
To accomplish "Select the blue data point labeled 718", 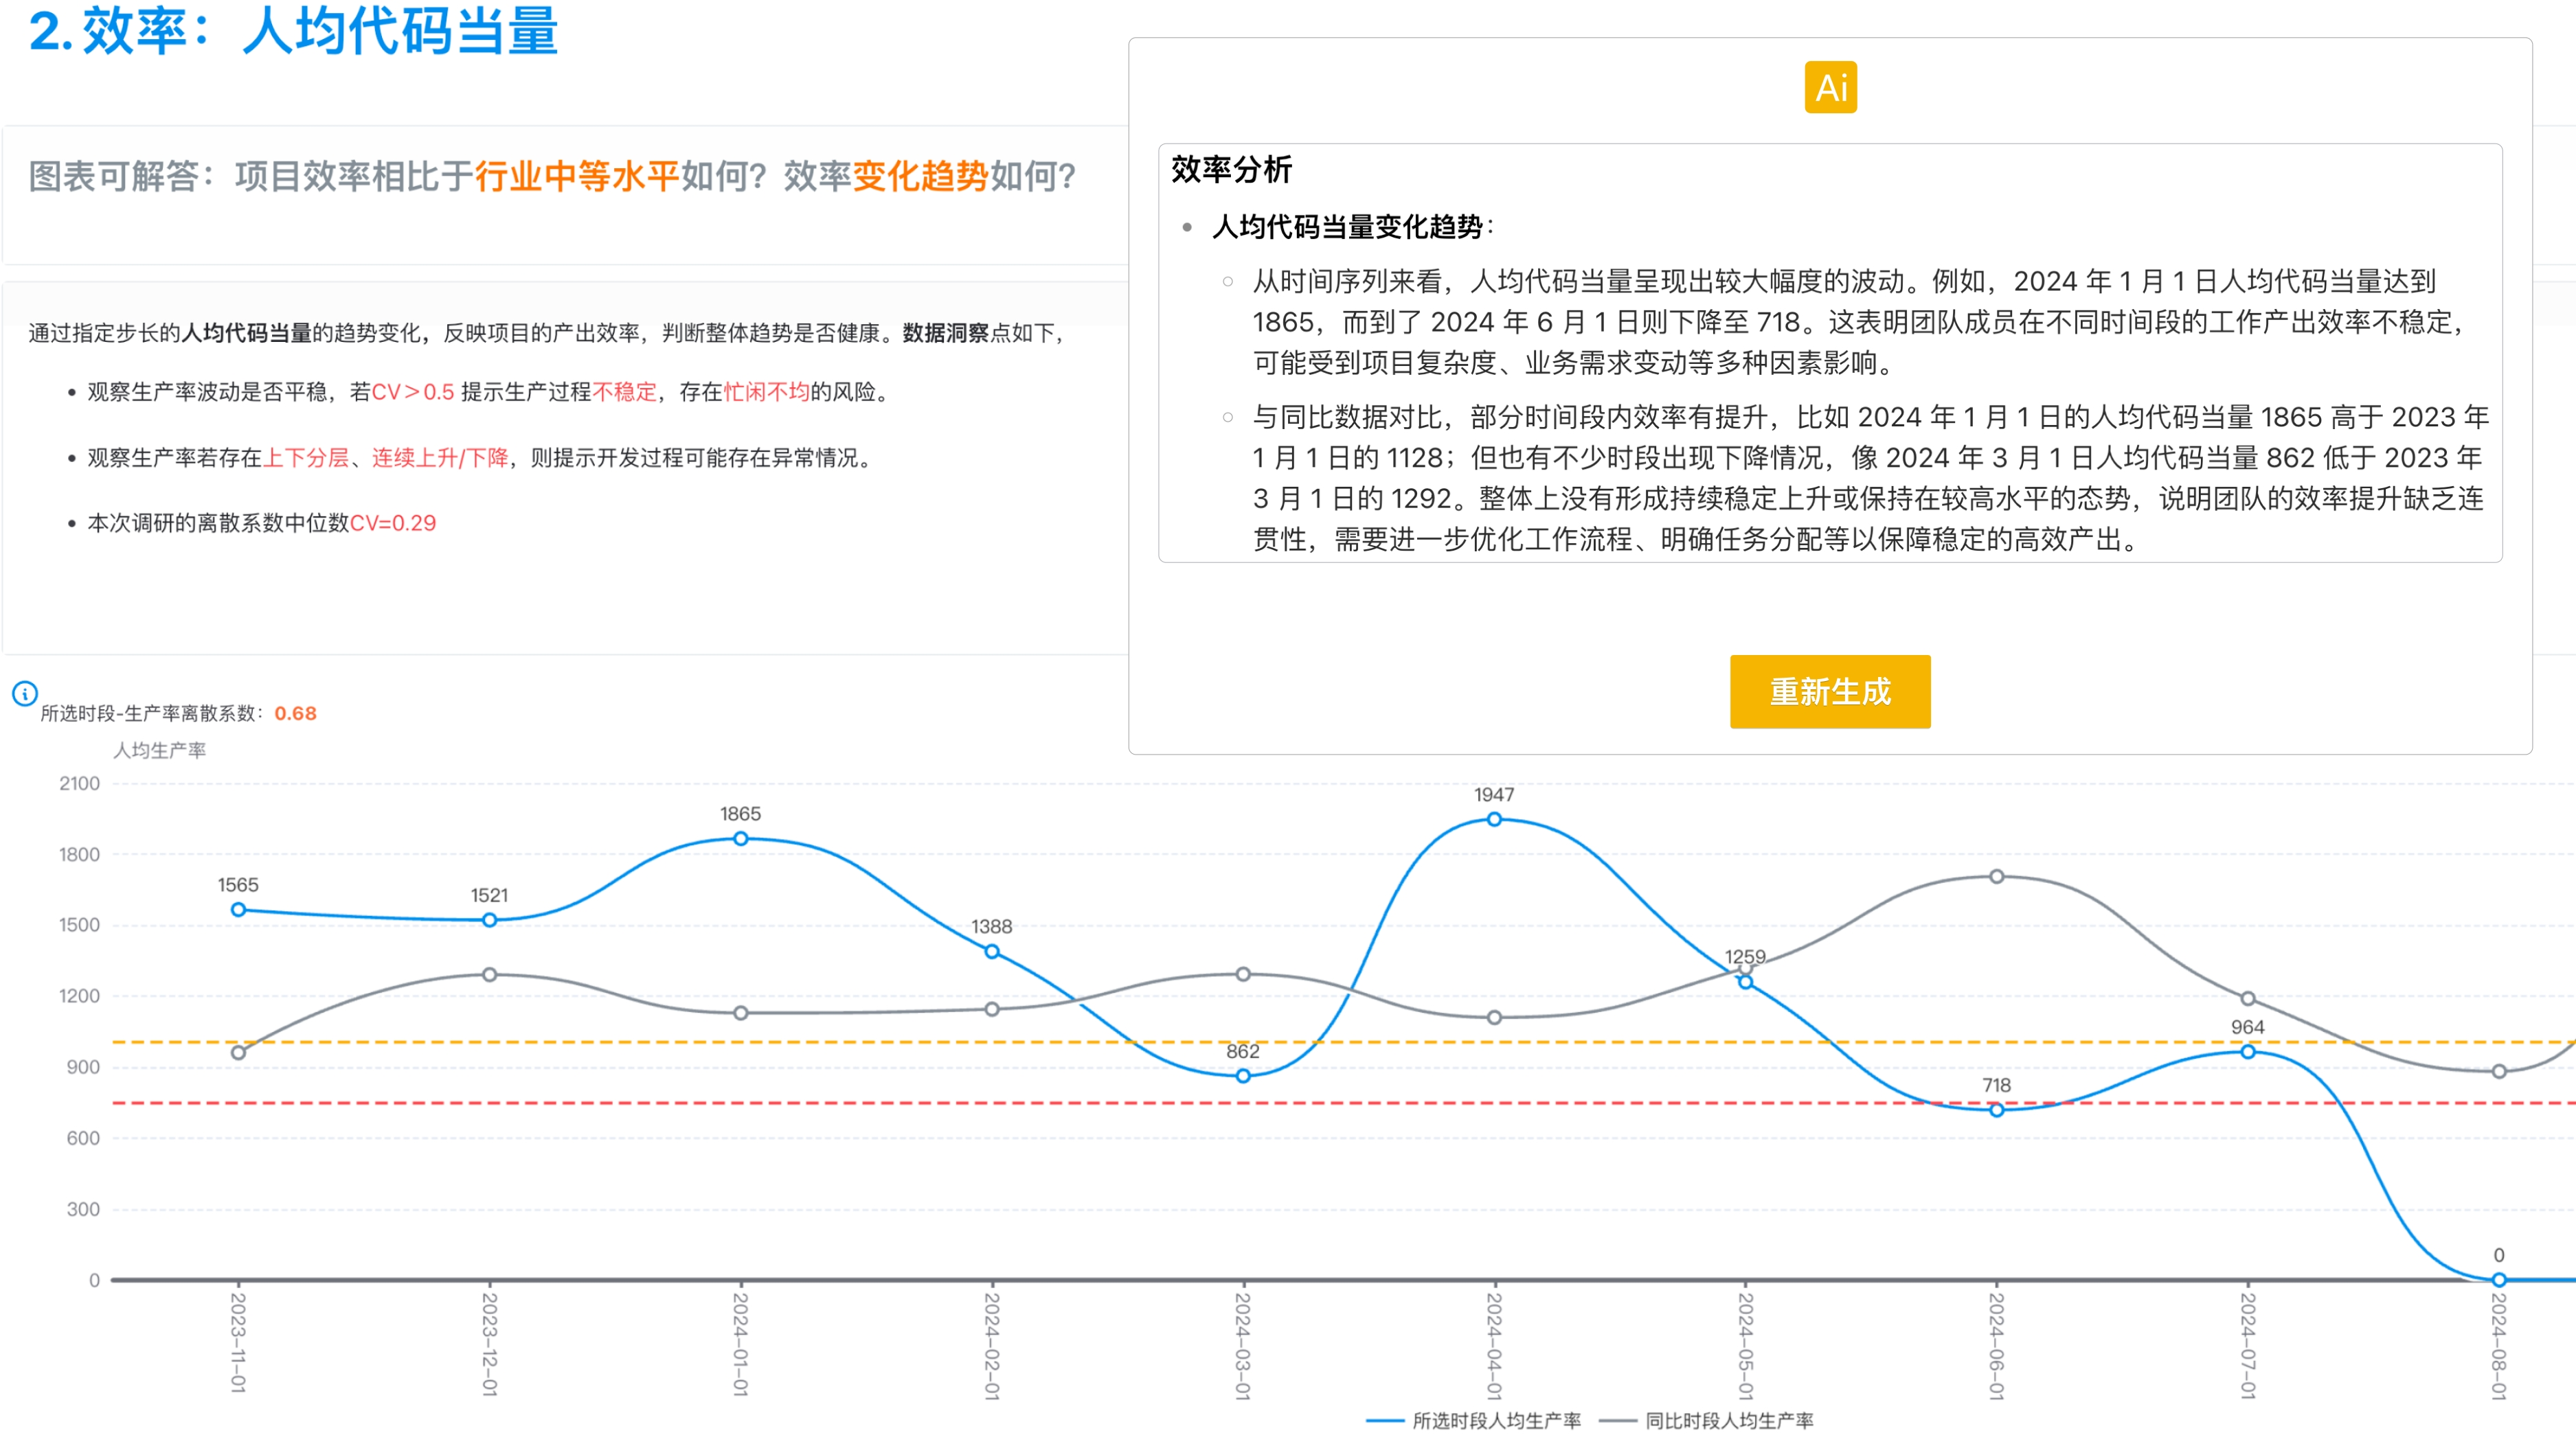I will coord(1996,1110).
